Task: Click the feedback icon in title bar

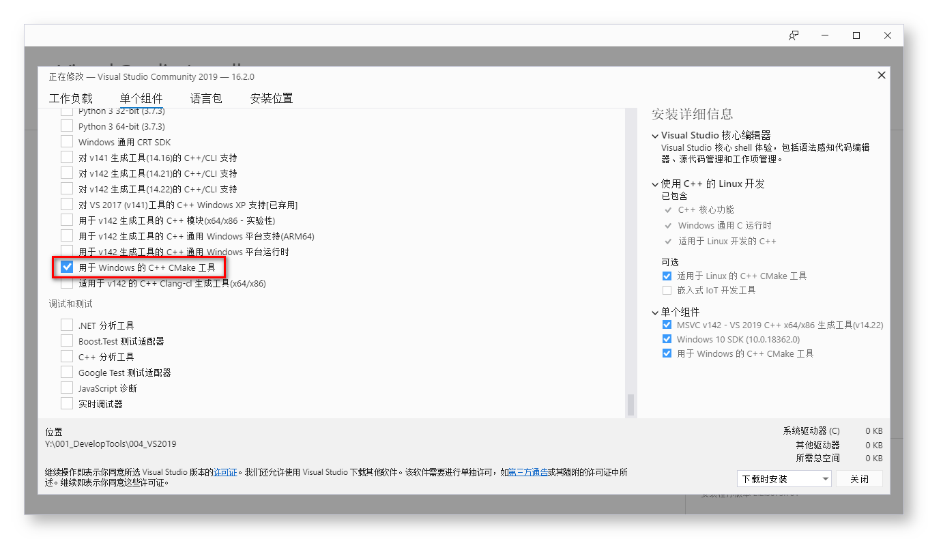Action: pos(794,35)
